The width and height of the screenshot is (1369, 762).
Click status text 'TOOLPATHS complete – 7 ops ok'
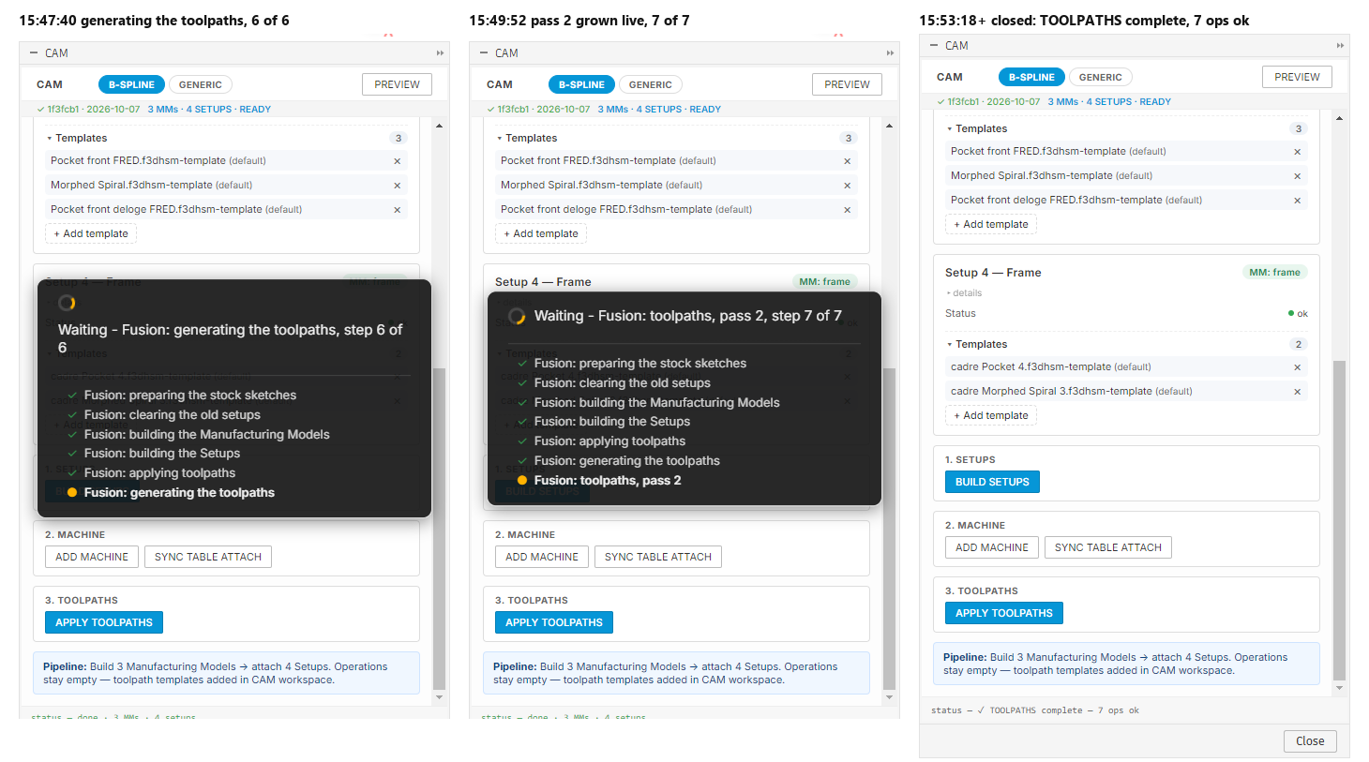pyautogui.click(x=1064, y=710)
